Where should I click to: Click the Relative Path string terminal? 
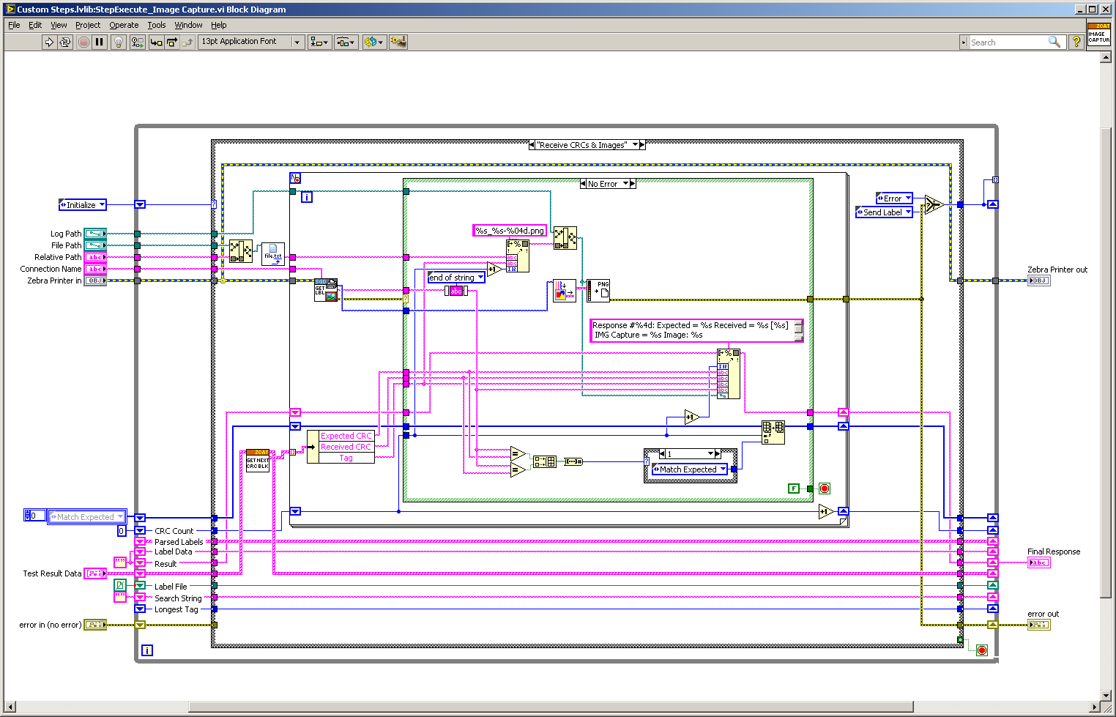pos(95,257)
